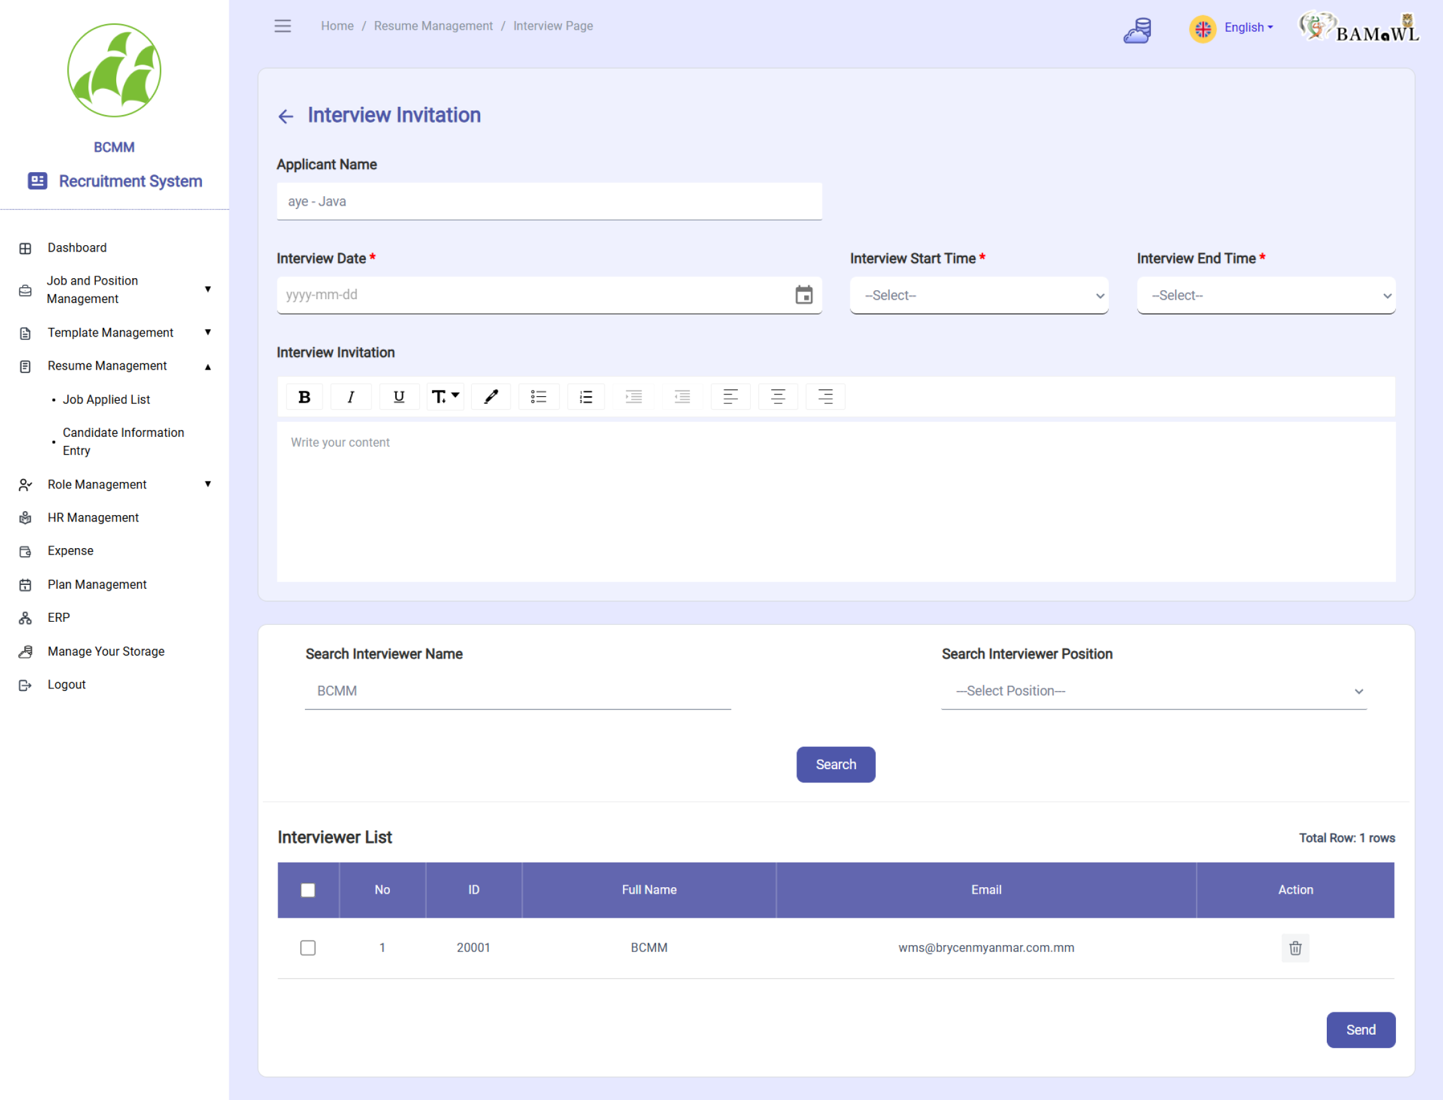Collapse Resume Management arrow

coord(208,366)
